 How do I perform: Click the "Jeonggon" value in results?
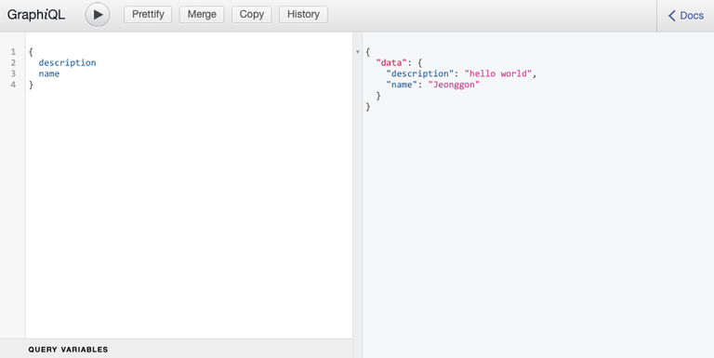tap(454, 85)
